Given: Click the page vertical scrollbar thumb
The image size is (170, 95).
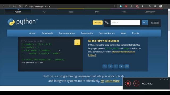Looking at the screenshot, I should (169, 21).
